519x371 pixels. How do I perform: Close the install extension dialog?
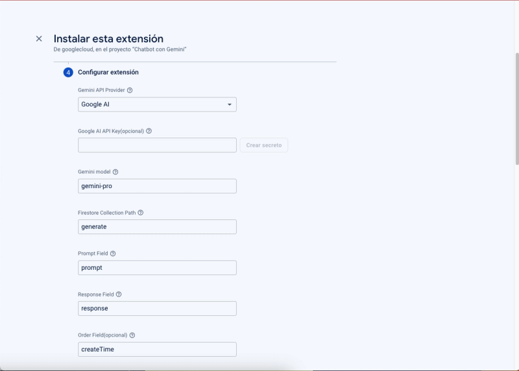39,39
